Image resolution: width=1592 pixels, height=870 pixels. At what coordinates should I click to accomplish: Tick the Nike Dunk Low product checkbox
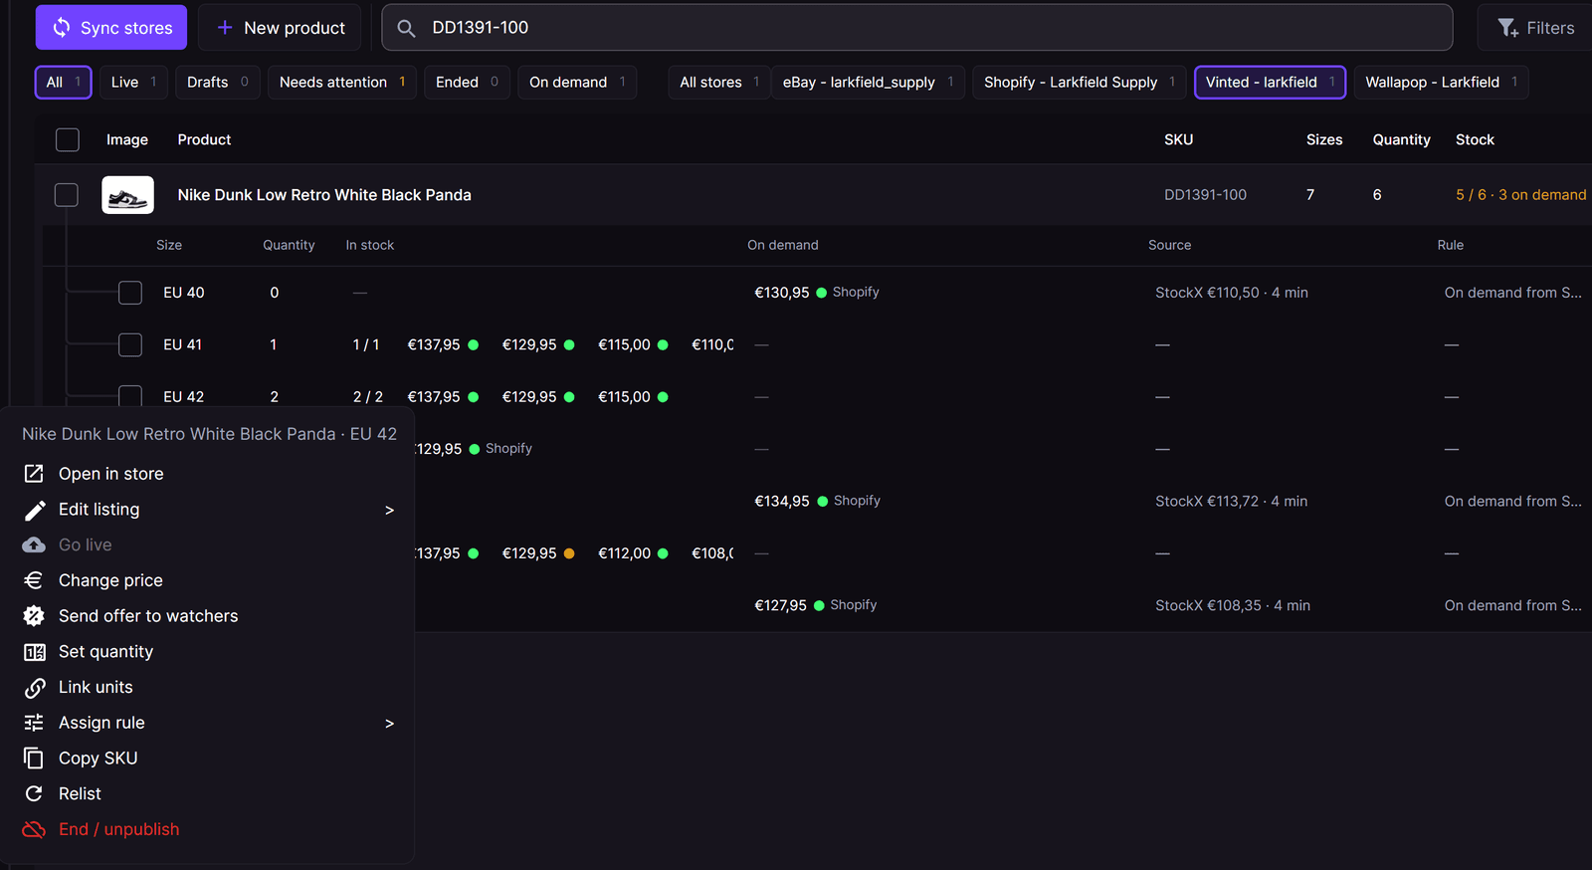[x=67, y=194]
